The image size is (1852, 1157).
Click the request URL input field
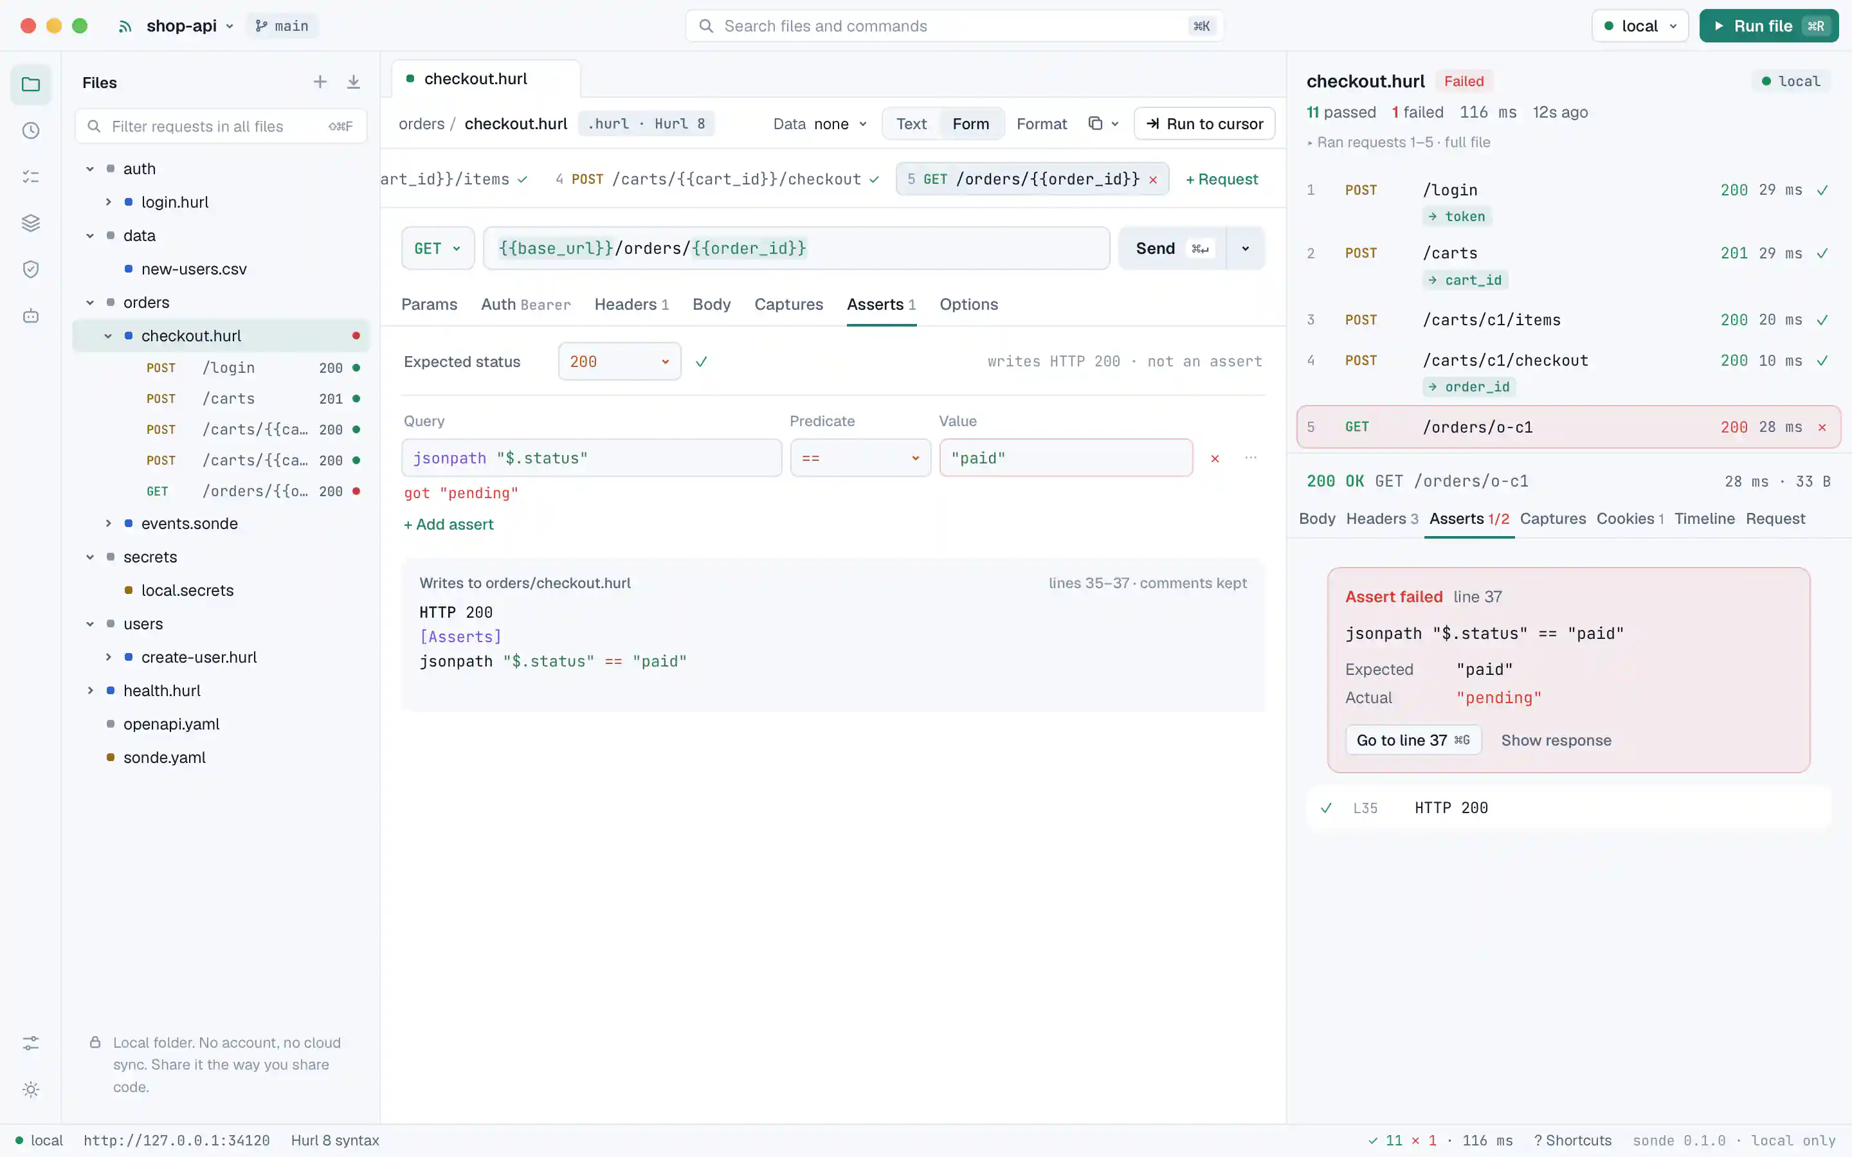796,248
